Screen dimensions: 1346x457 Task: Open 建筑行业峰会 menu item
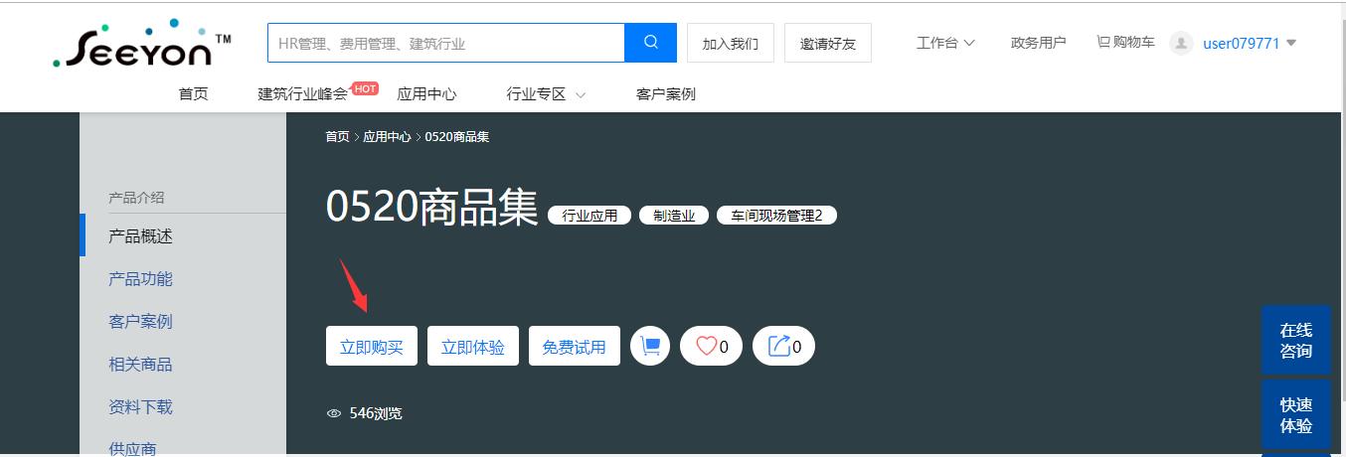(x=303, y=94)
